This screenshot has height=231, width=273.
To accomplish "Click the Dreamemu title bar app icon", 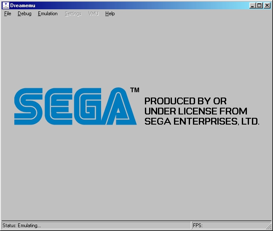I will (5, 5).
